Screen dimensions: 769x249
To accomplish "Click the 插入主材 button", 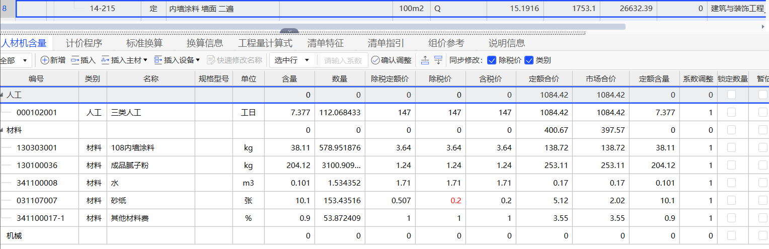I will (121, 60).
